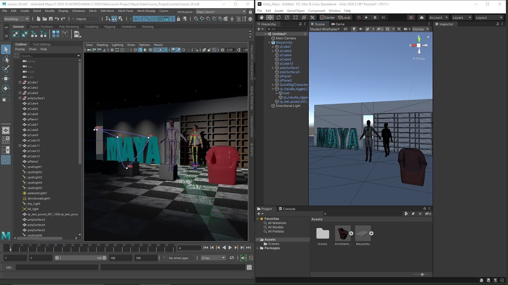Play the Maya timeline forwards

click(x=230, y=248)
